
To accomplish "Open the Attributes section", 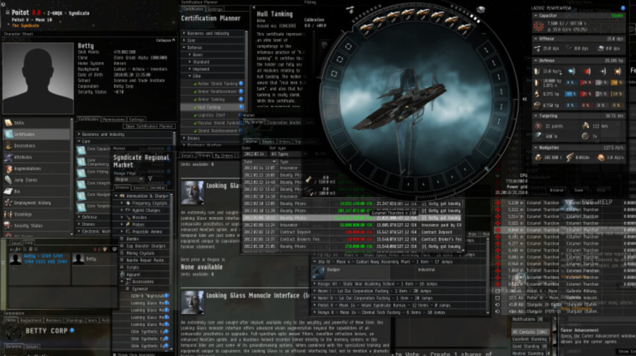I will click(x=23, y=157).
